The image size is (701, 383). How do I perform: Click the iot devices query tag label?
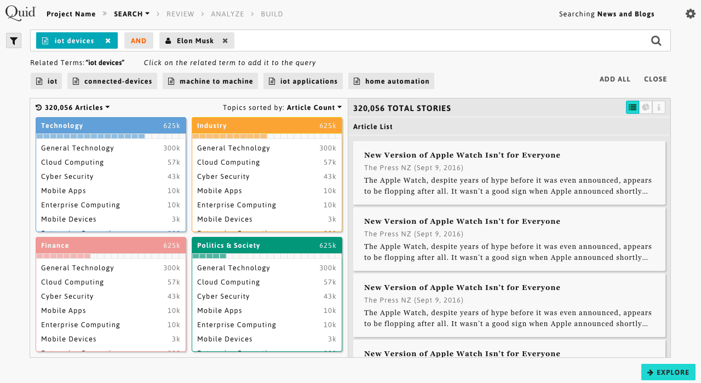tap(74, 40)
